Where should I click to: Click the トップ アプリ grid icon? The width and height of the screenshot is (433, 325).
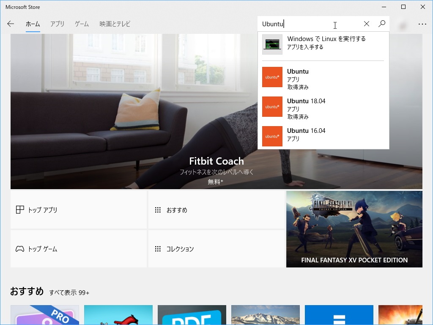point(20,209)
